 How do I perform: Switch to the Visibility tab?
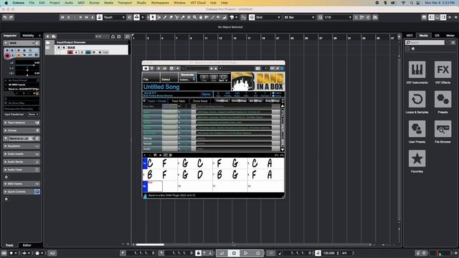coord(28,36)
